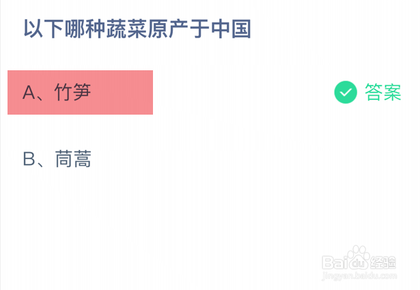Click the 经验 watermark text
420x290 pixels.
click(x=383, y=263)
